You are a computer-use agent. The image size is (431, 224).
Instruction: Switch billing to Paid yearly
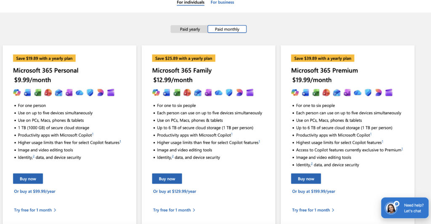189,29
